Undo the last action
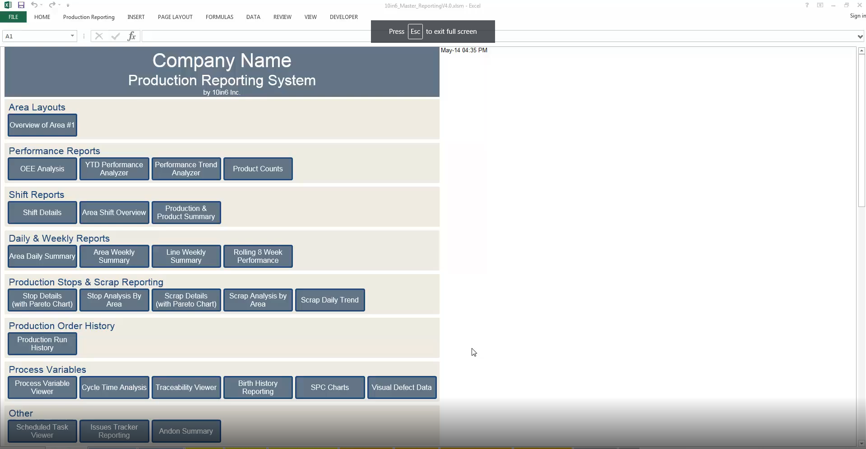866x449 pixels. (x=35, y=5)
